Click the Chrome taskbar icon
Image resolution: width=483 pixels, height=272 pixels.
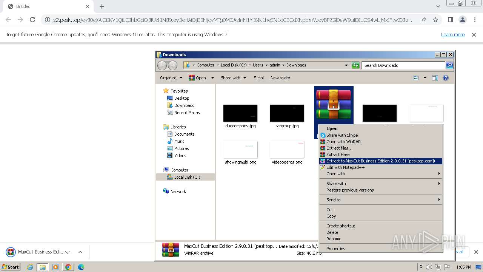click(x=68, y=267)
